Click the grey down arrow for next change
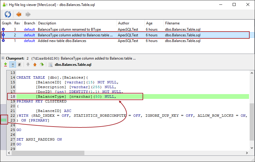The height and width of the screenshot is (162, 255). pos(28,64)
